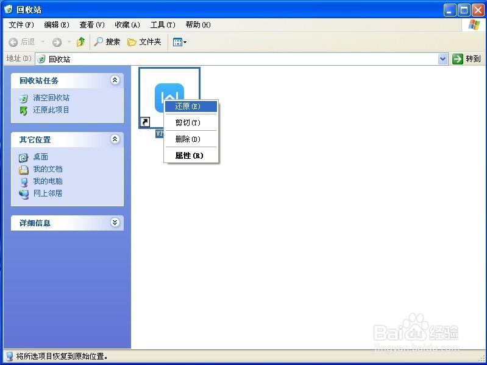Go to 桌面 in other places
Viewport: 487px width, 365px height.
41,157
